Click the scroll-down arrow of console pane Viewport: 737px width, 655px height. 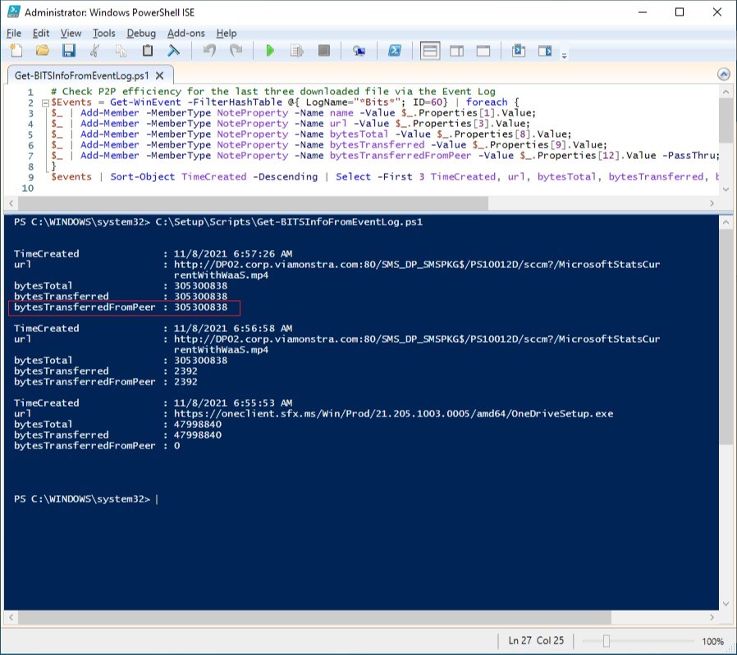726,603
